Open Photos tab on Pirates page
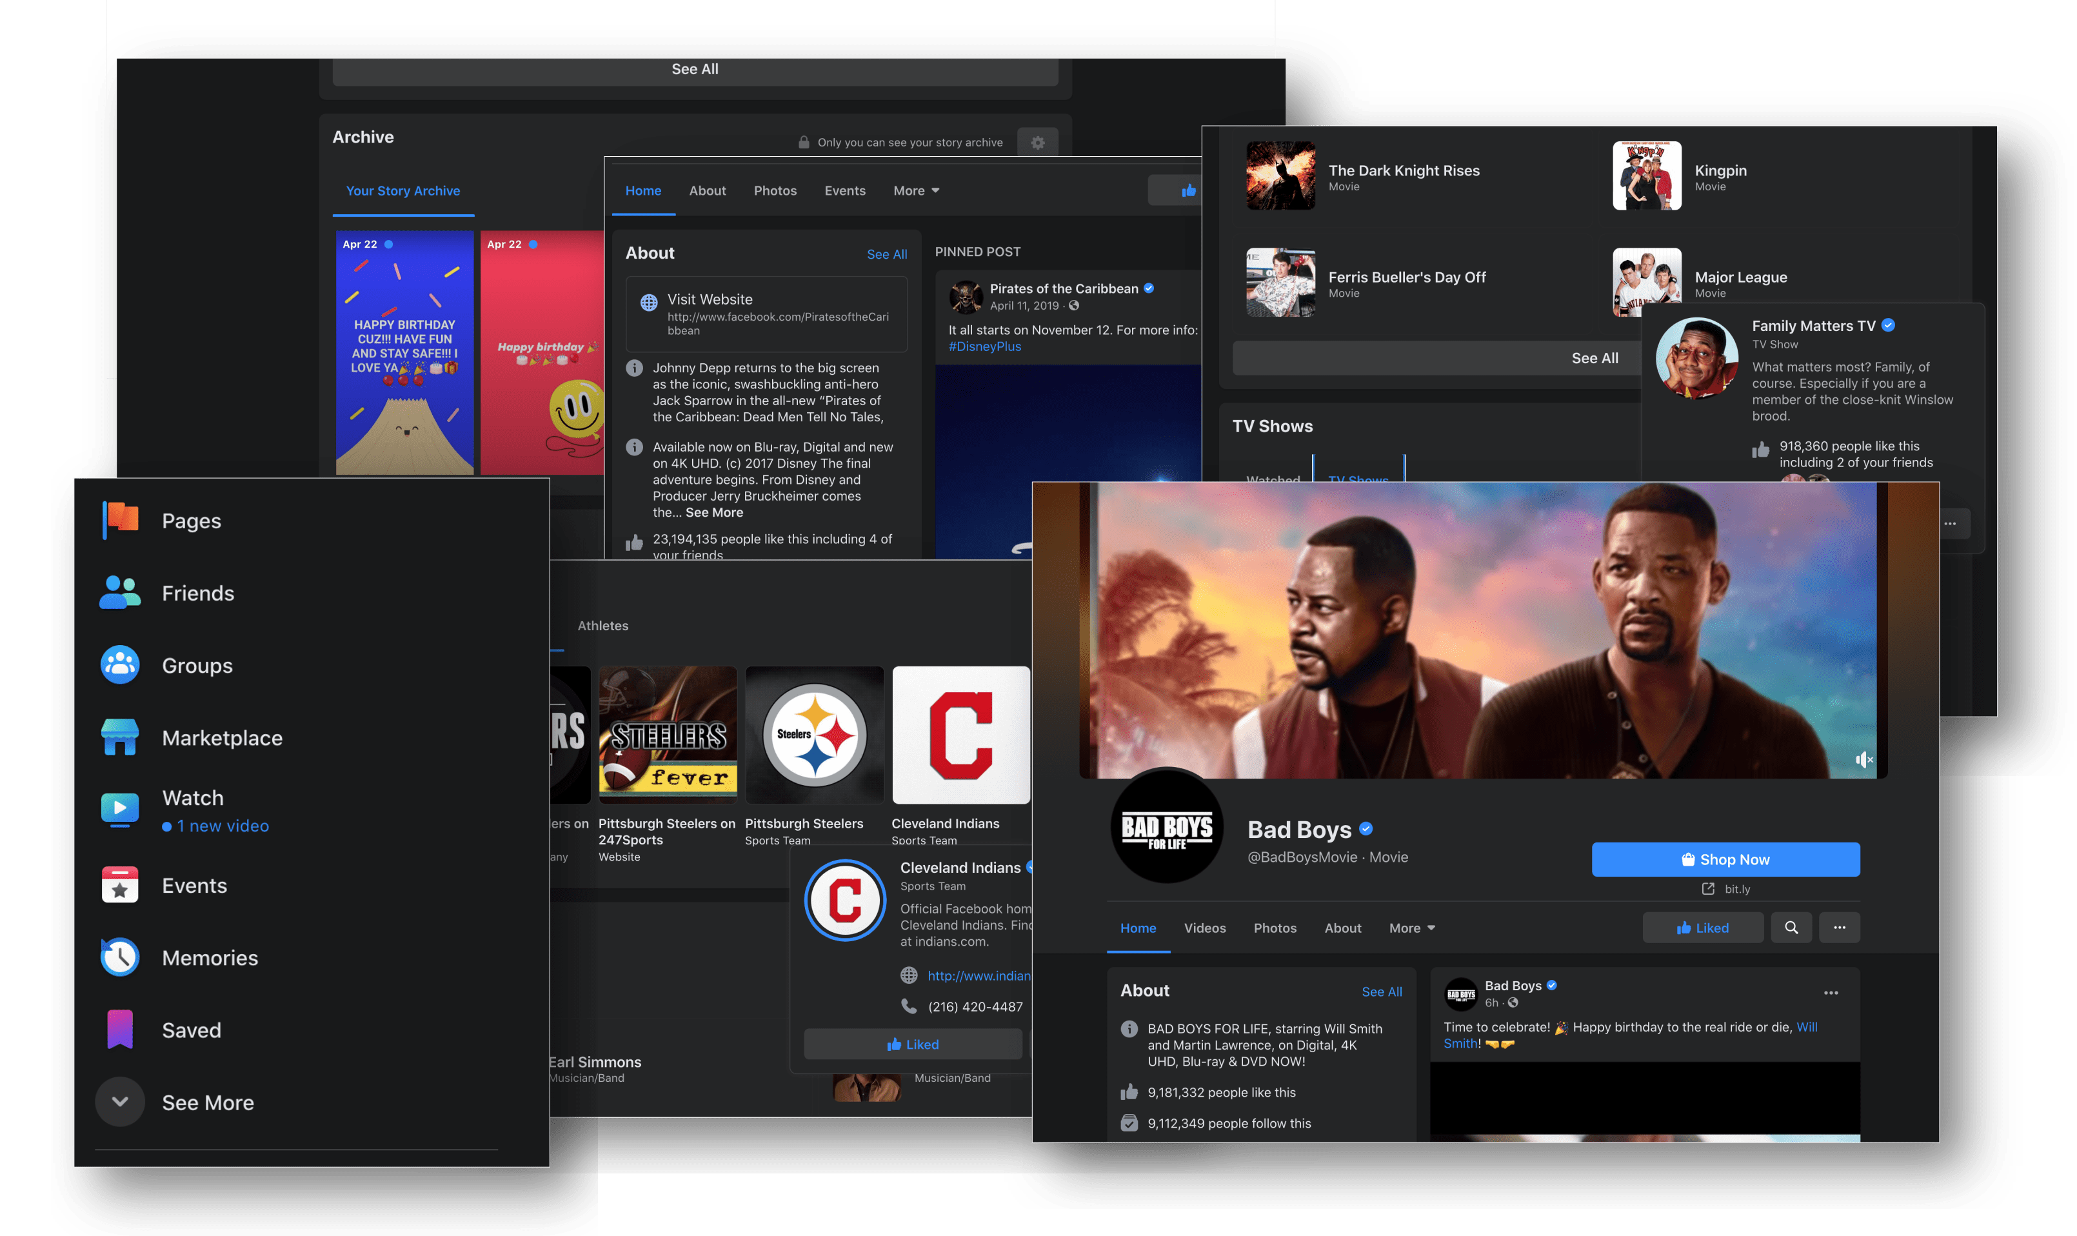This screenshot has height=1236, width=2077. coord(775,191)
